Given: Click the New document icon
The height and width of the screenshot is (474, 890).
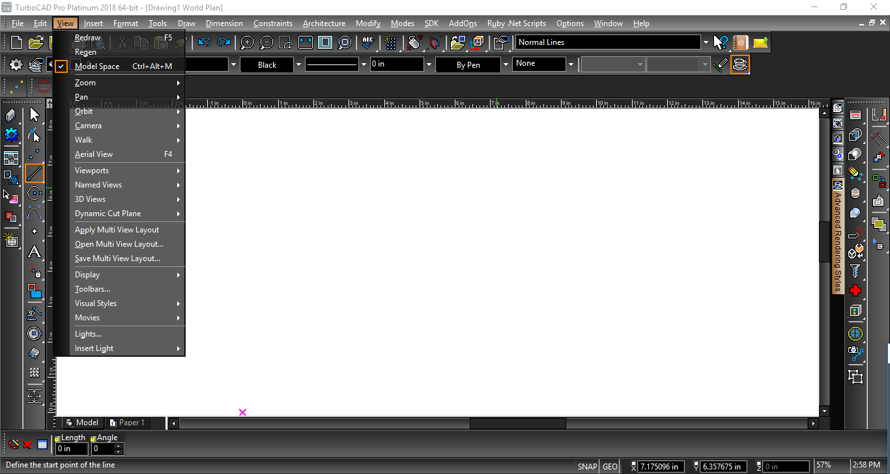Looking at the screenshot, I should coord(17,43).
